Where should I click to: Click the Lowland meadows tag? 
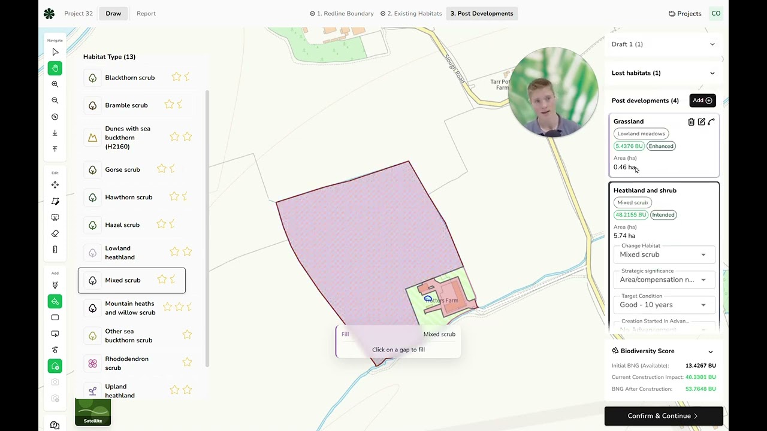[x=641, y=133]
